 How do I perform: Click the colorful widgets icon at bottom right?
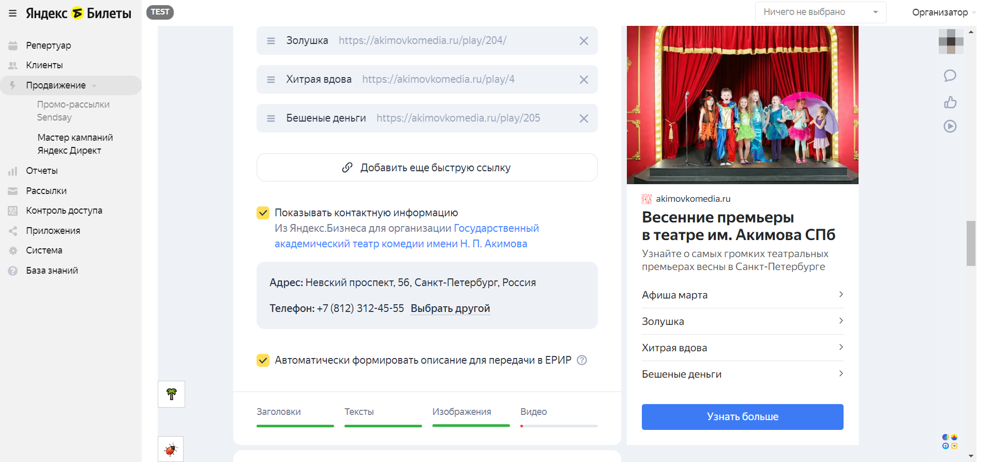(950, 441)
